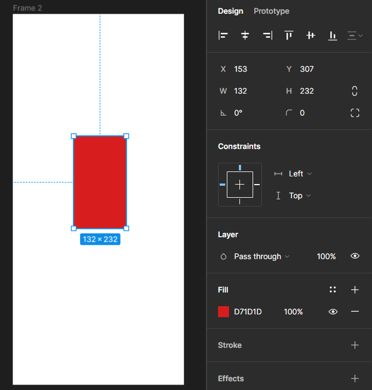Screen dimensions: 372x390
Task: Open fill styles four-dots icon
Action: (333, 290)
